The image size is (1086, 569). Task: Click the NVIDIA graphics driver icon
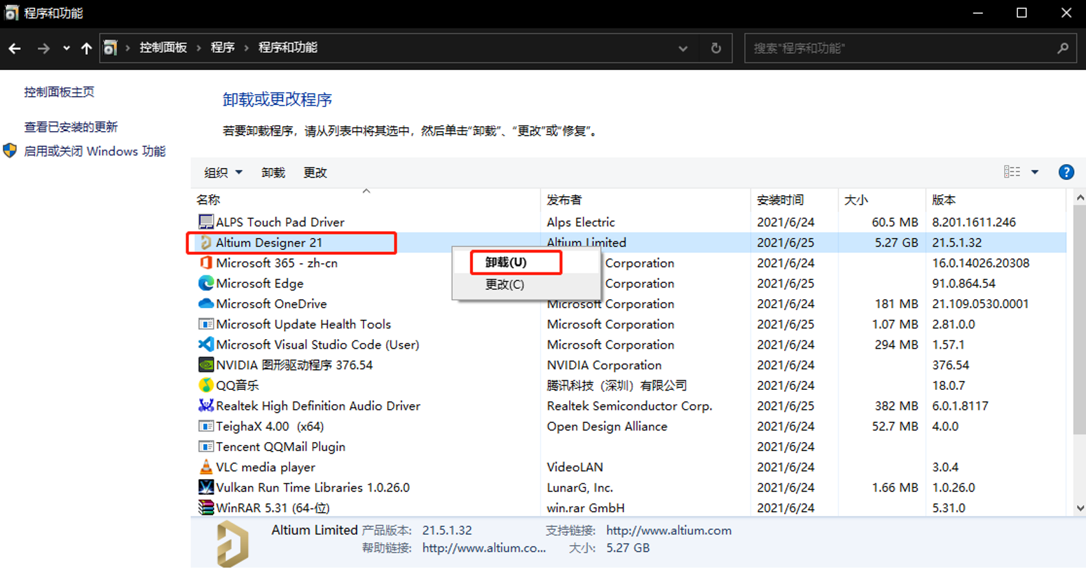206,364
